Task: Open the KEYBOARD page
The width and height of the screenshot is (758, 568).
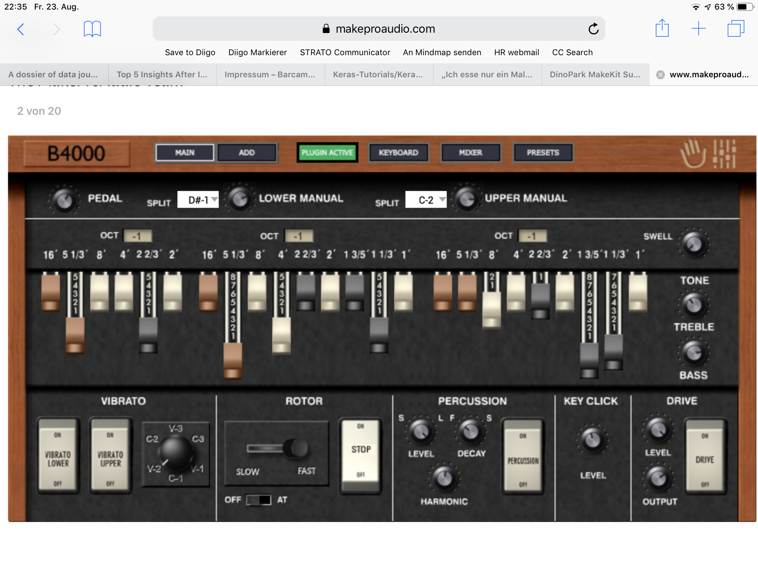Action: click(x=398, y=153)
